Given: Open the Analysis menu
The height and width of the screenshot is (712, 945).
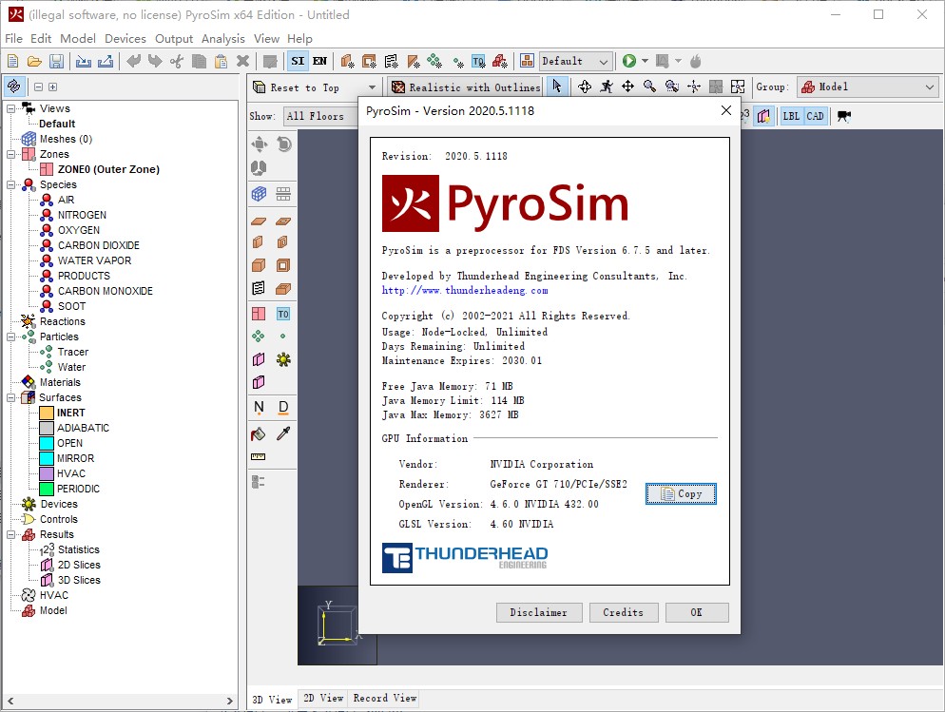Looking at the screenshot, I should (x=224, y=39).
